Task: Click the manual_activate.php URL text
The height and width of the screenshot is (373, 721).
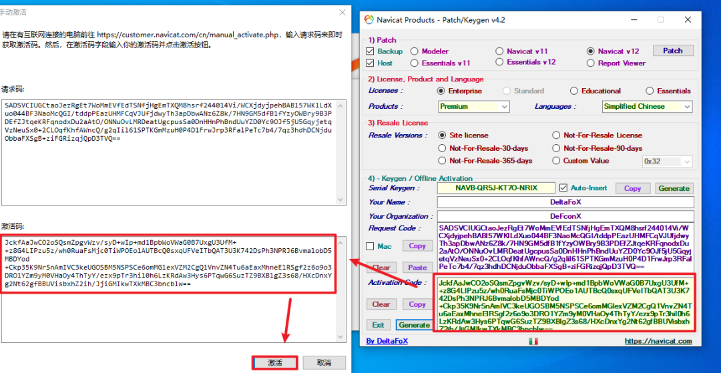Action: pos(190,35)
